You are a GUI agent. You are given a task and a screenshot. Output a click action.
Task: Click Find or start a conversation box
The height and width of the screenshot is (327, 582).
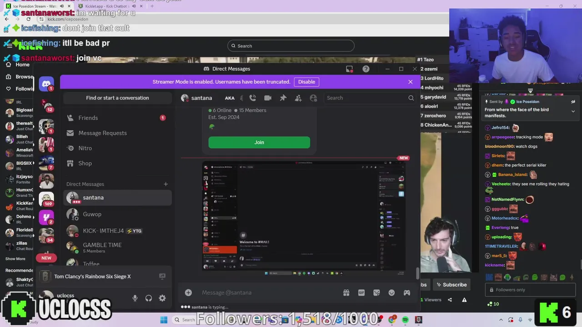tap(117, 98)
